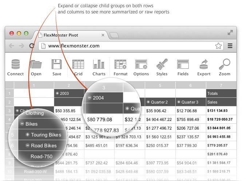The width and height of the screenshot is (243, 181).
Task: Bookmark page with star icon
Action: pyautogui.click(x=218, y=46)
